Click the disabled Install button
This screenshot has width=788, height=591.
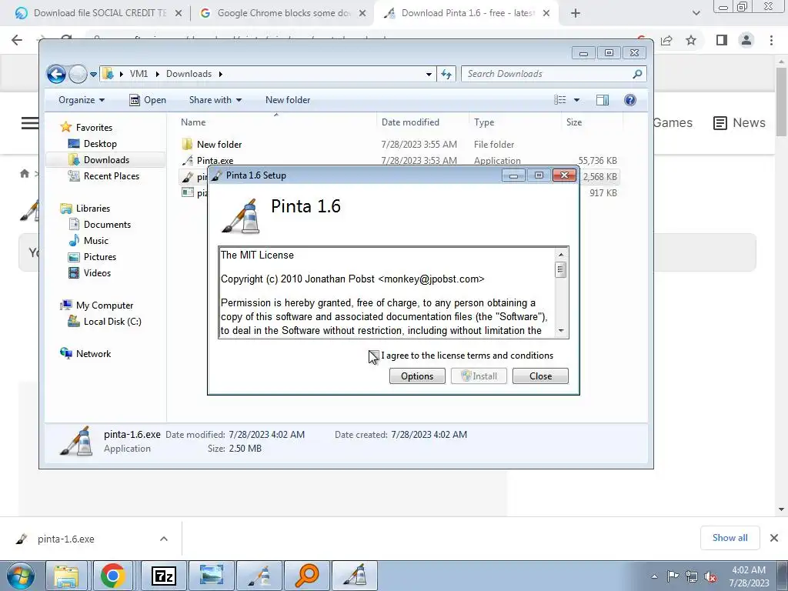[x=479, y=376]
